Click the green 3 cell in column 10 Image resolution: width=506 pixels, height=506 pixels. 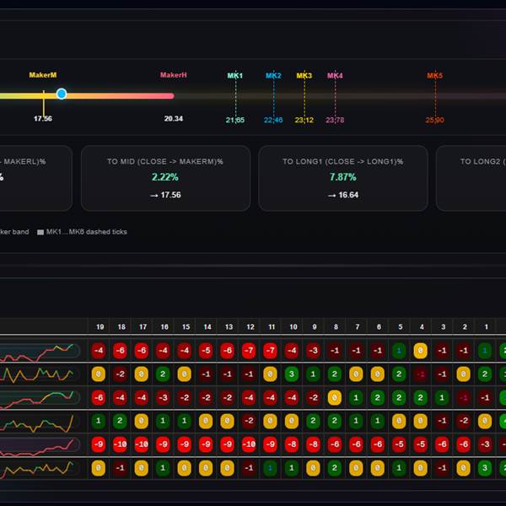coord(292,374)
